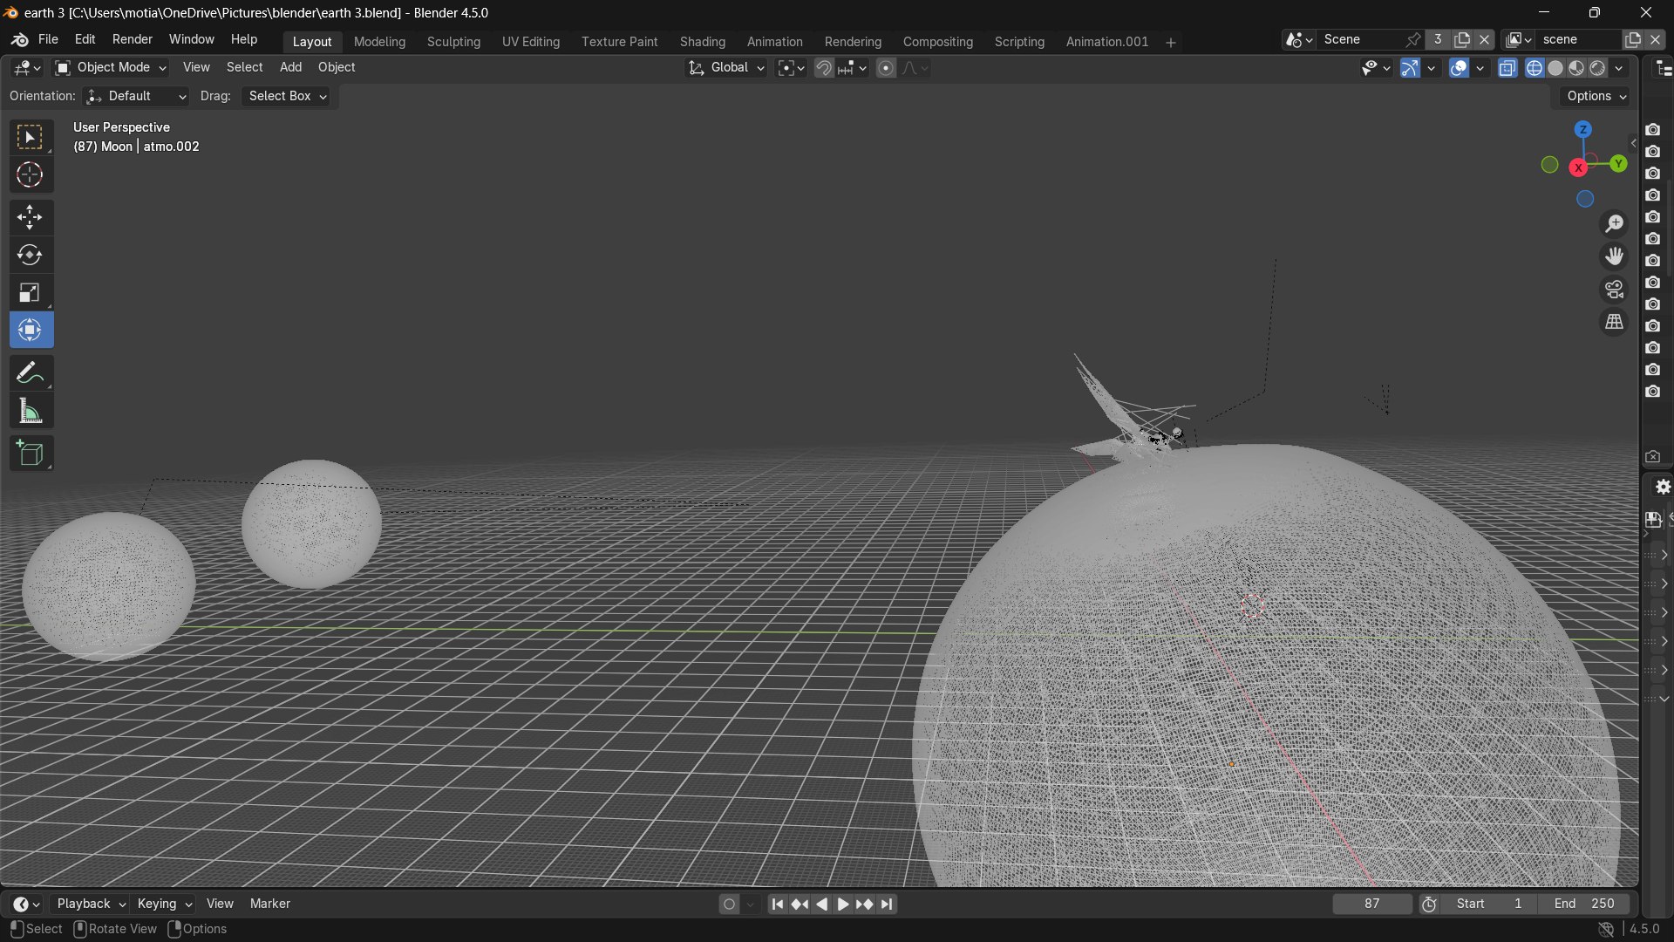Expand the Options dropdown

1596,96
